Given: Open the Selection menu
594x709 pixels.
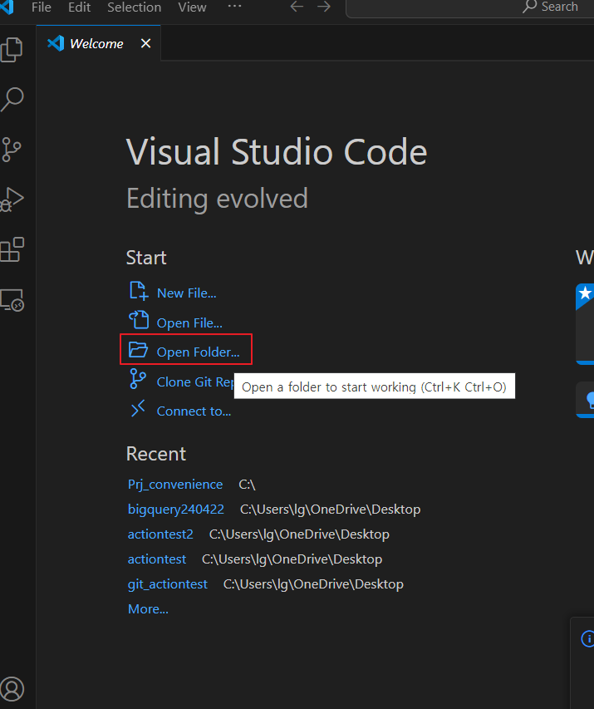Looking at the screenshot, I should point(135,7).
